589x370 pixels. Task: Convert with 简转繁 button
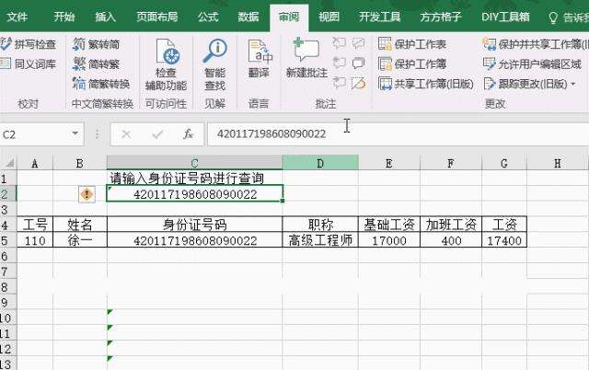pos(96,64)
